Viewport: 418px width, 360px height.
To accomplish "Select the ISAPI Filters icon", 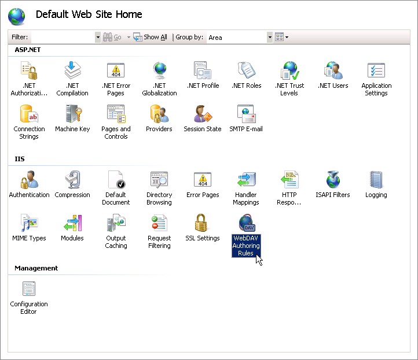I will coord(333,184).
